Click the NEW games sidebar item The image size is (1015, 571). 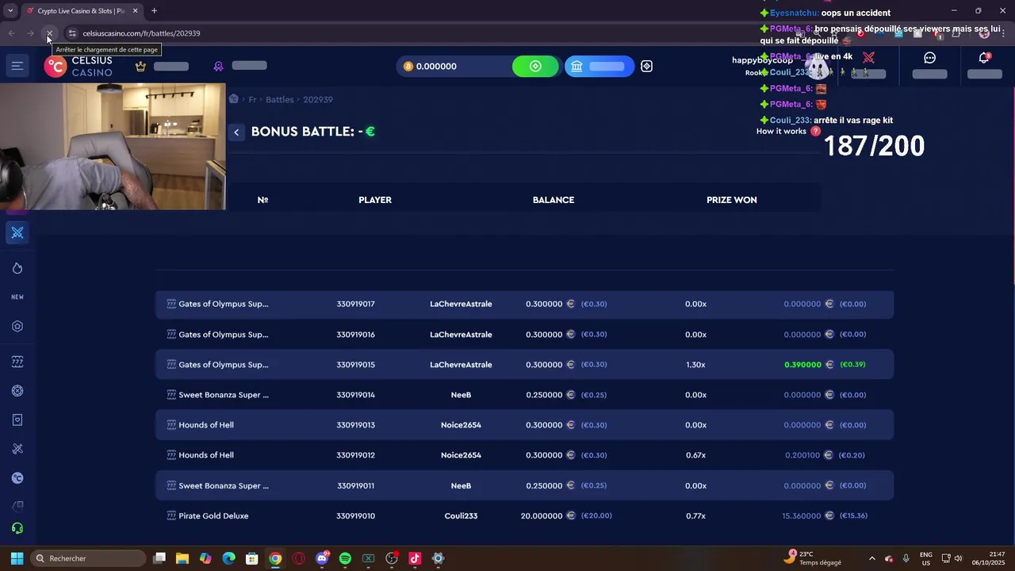(x=17, y=297)
